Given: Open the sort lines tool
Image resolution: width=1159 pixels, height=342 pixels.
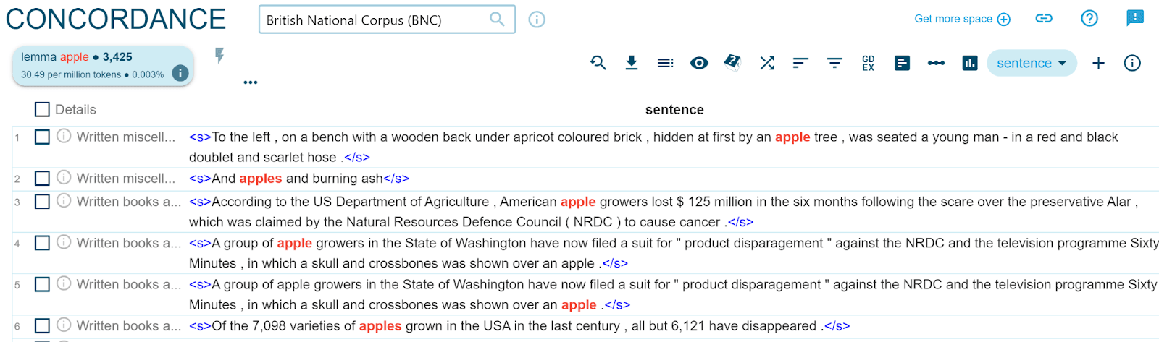Looking at the screenshot, I should (x=800, y=63).
